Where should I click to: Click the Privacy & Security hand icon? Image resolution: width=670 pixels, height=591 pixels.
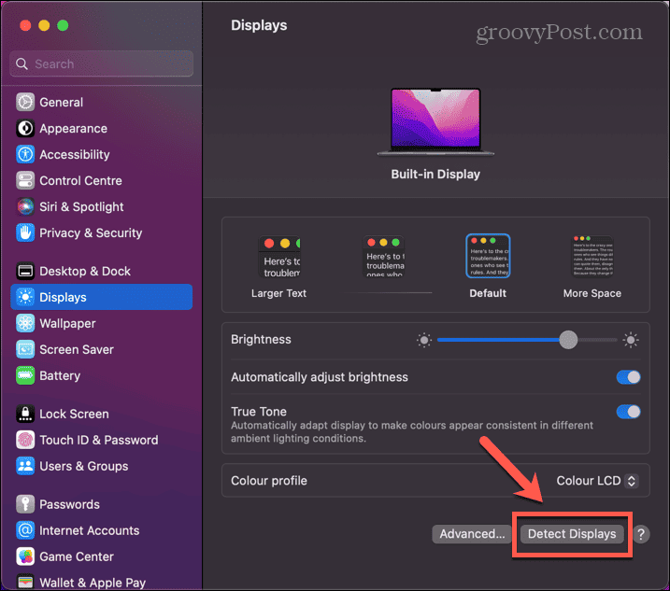pos(25,232)
